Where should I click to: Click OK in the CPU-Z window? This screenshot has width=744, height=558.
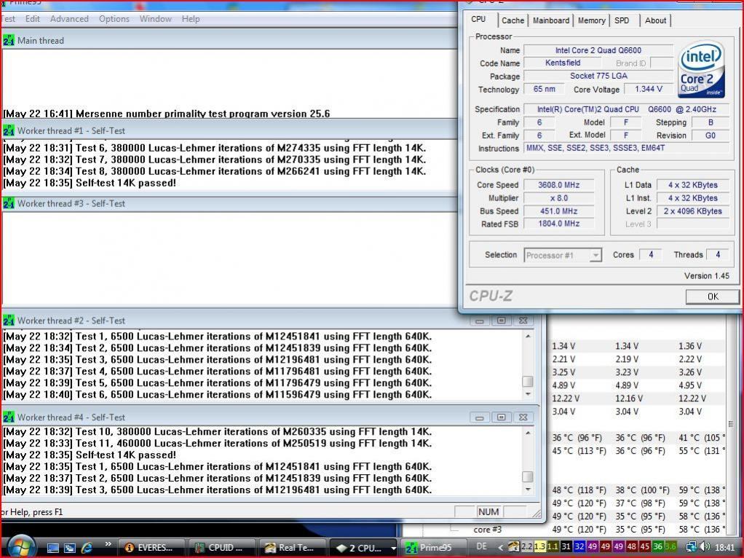712,296
